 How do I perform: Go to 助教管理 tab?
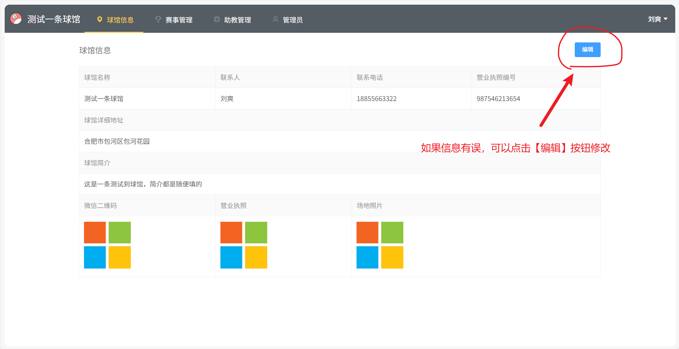(x=238, y=20)
